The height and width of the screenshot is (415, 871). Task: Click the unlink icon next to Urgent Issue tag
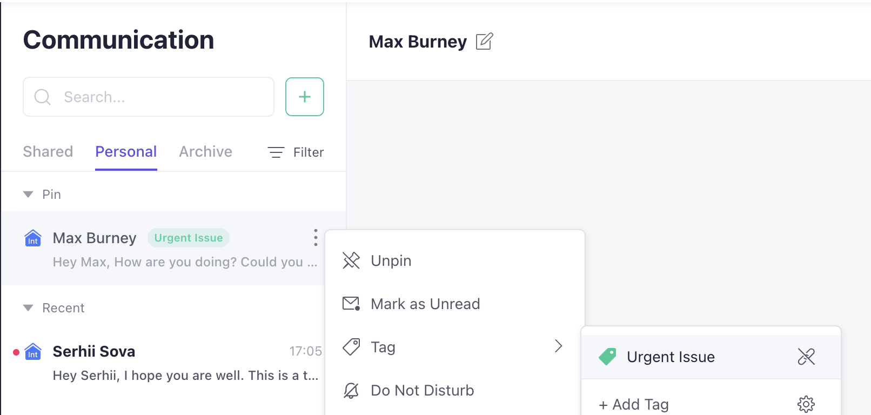point(806,357)
